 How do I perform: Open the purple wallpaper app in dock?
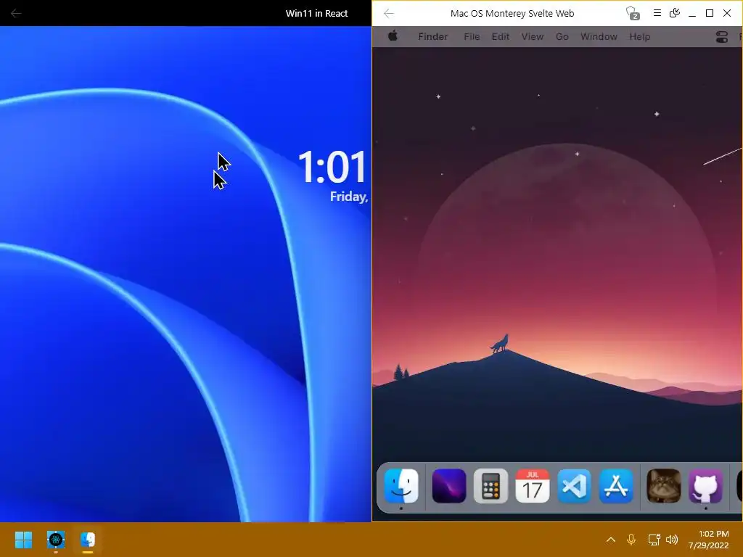tap(448, 486)
